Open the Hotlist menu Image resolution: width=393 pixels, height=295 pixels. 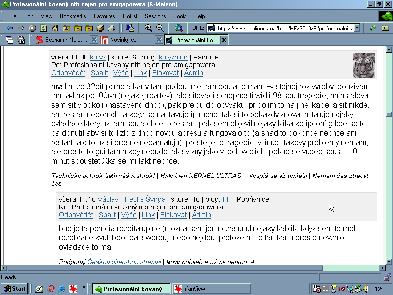(x=130, y=16)
